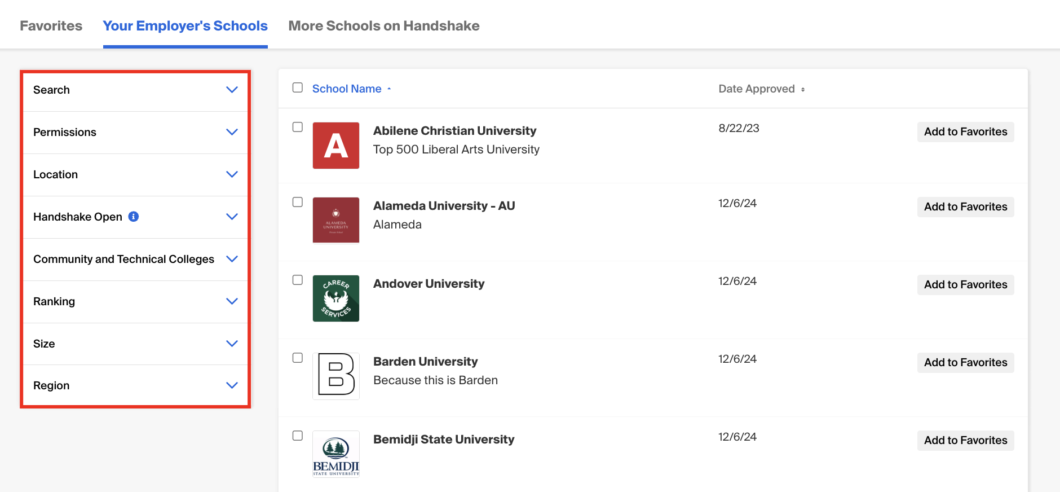Open Alameda University logo thumbnail
This screenshot has width=1060, height=492.
tap(336, 221)
